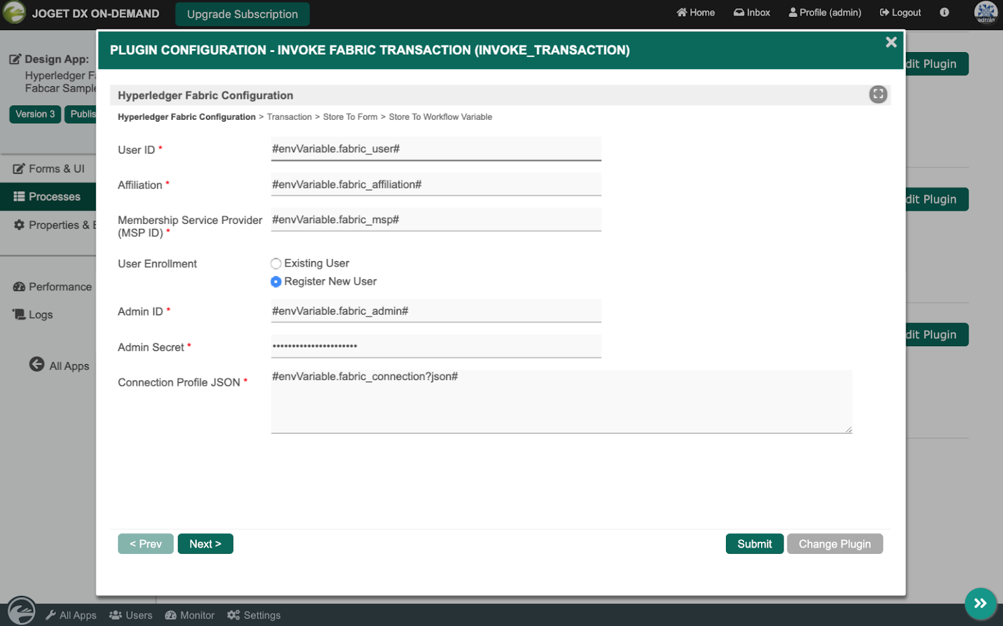This screenshot has width=1003, height=626.
Task: Open Monitor in the bottom bar
Action: (190, 615)
